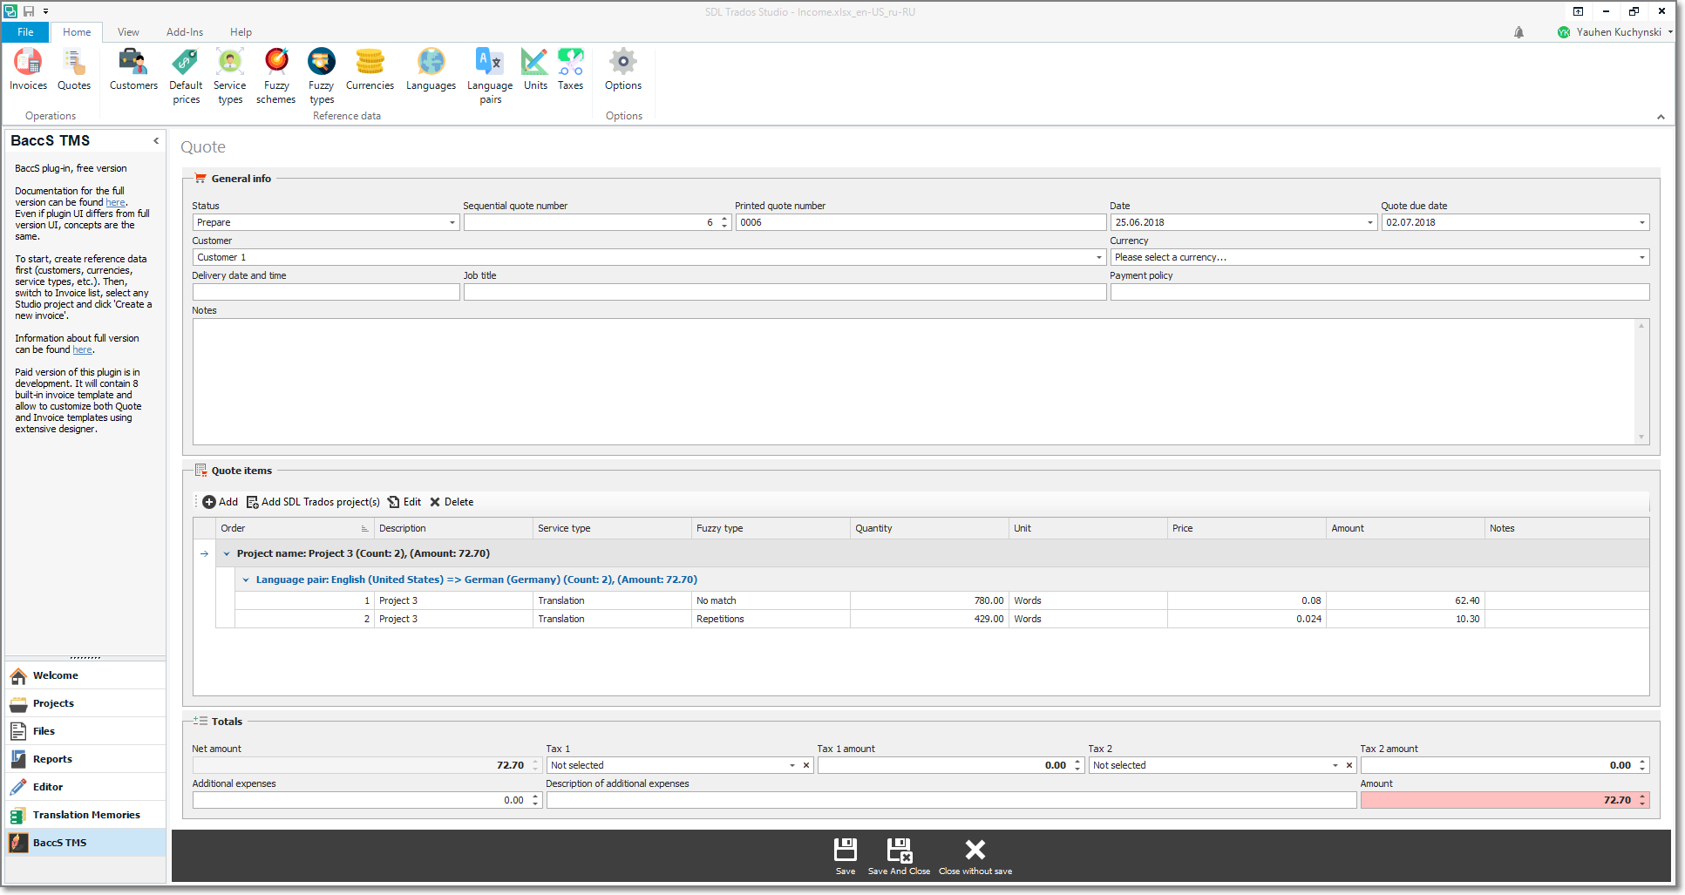The height and width of the screenshot is (895, 1685).
Task: Click the Printed quote number field
Action: point(921,223)
